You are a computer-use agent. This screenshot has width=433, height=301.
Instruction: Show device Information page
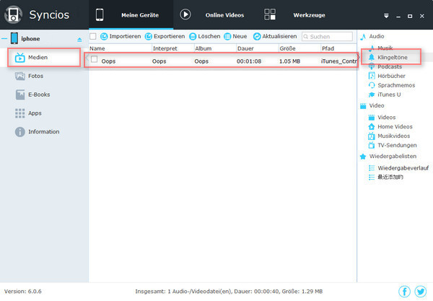(43, 131)
